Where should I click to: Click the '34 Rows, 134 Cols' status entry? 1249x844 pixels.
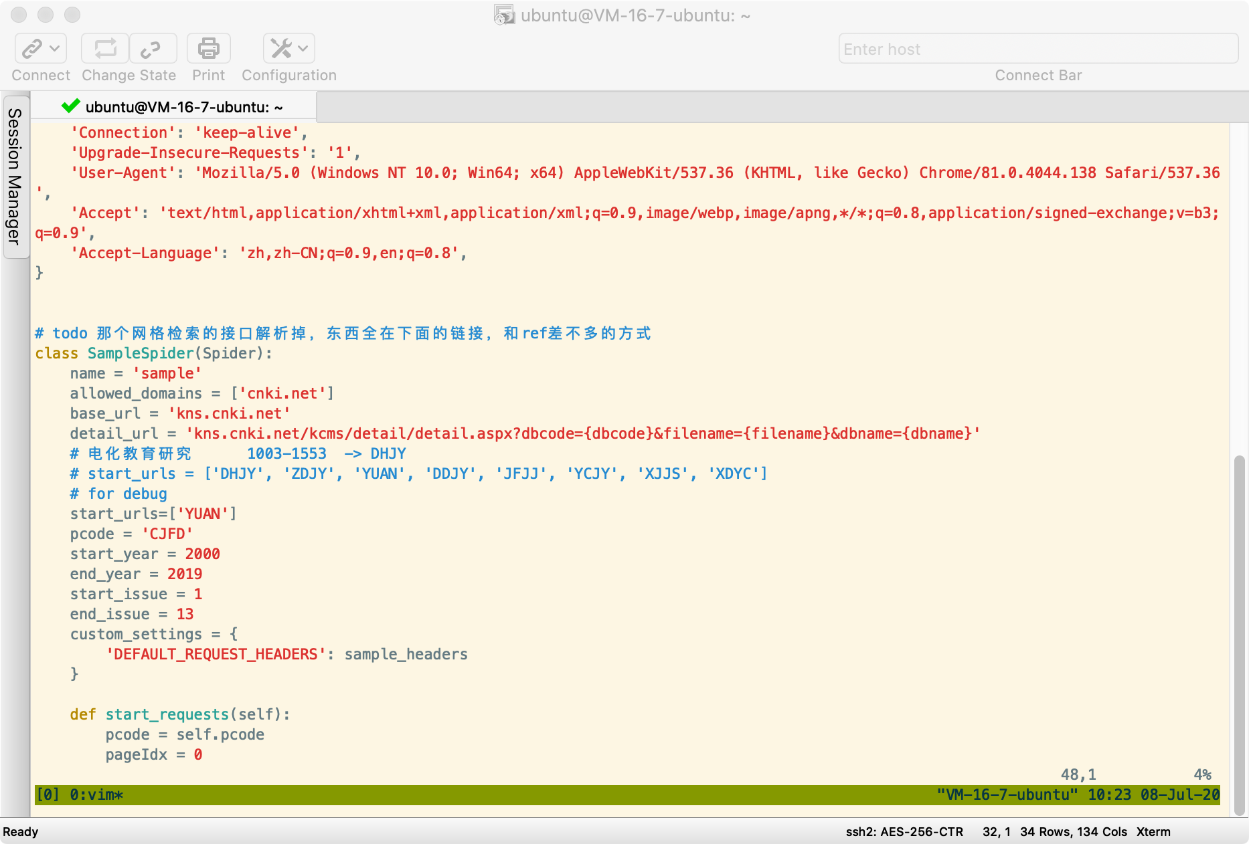tap(1074, 831)
